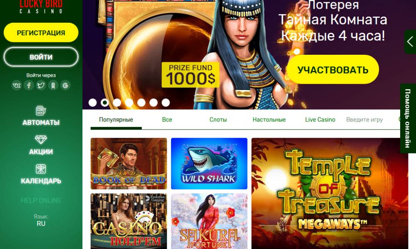This screenshot has height=249, width=416.
Task: Open the Wild Shark game thumbnail
Action: pos(209,164)
